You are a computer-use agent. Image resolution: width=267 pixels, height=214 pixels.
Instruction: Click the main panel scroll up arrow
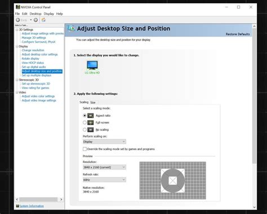[x=255, y=27]
